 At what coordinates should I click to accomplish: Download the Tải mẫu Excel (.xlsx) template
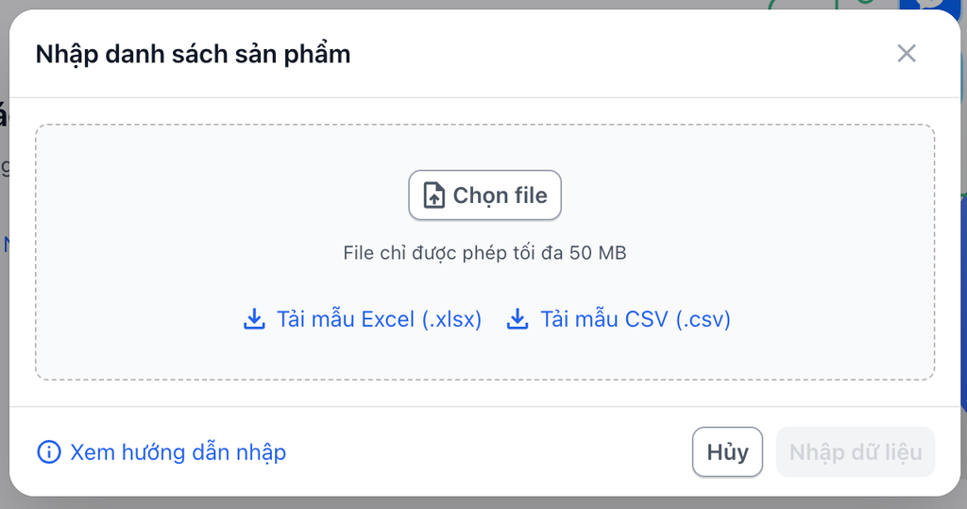pyautogui.click(x=379, y=319)
